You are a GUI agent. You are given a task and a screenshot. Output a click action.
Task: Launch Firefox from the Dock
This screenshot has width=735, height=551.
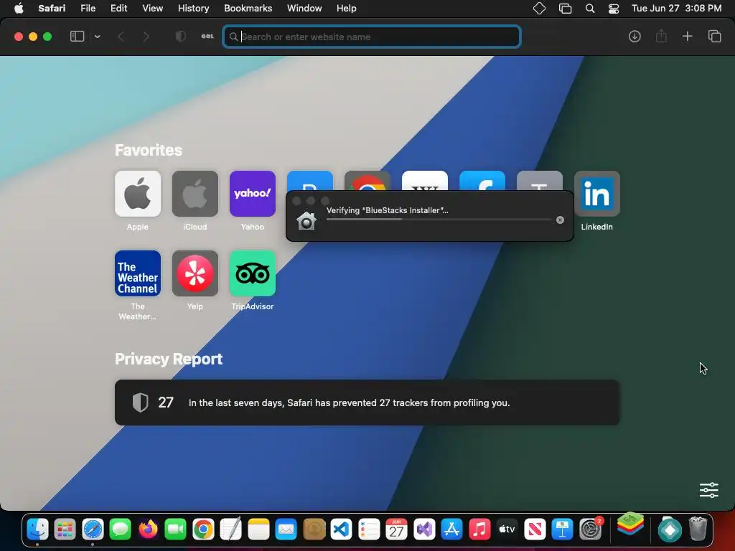(148, 529)
